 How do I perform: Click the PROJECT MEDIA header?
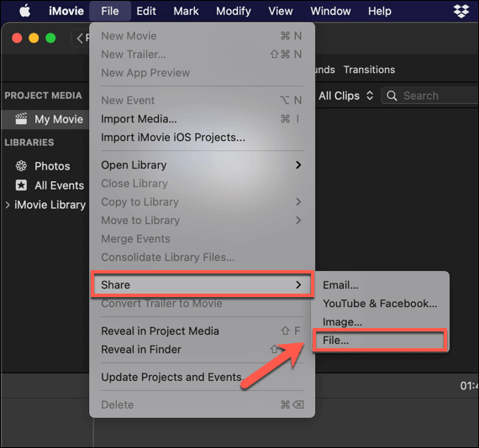point(43,96)
